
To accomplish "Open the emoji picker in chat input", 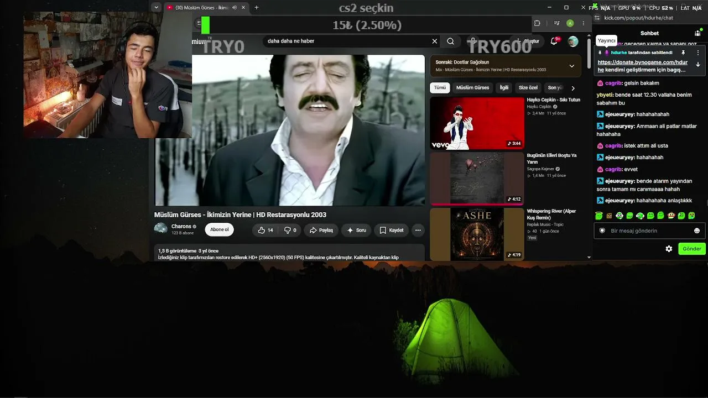I will (697, 231).
